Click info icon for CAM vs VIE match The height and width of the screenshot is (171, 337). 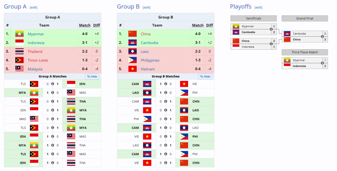tap(166, 84)
